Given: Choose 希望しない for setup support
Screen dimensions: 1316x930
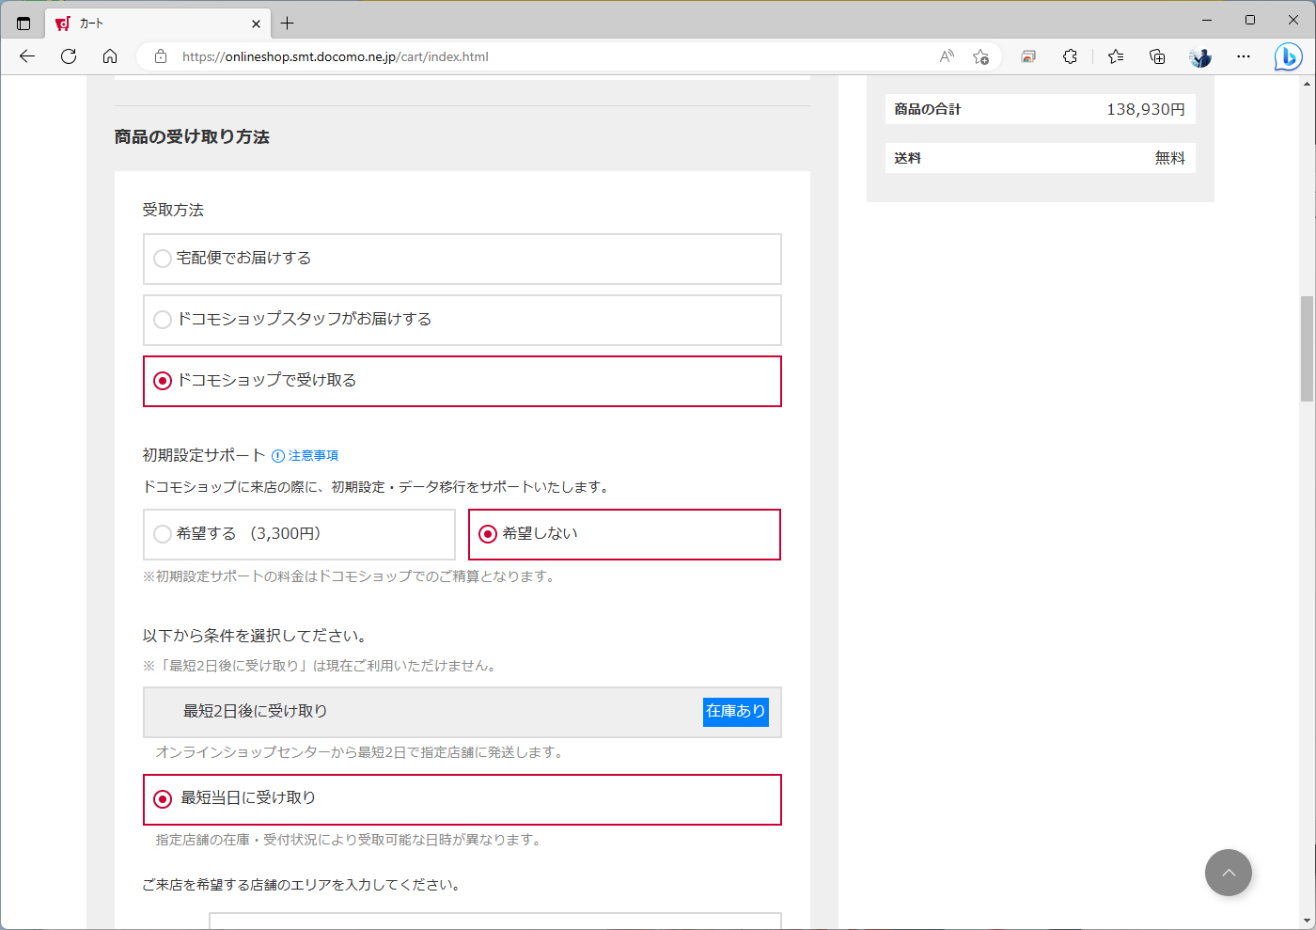Looking at the screenshot, I should [625, 534].
